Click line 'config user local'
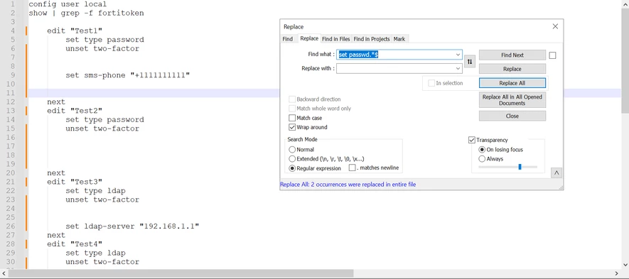Screen dimensions: 629x279 click(x=68, y=4)
